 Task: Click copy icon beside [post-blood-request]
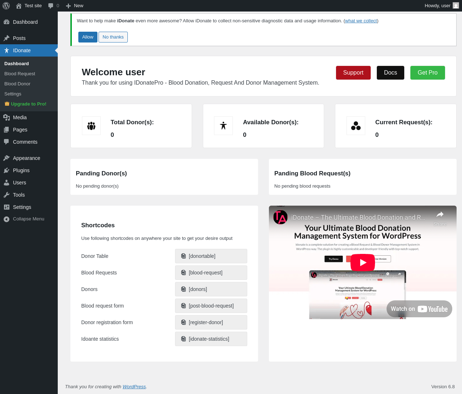point(183,306)
